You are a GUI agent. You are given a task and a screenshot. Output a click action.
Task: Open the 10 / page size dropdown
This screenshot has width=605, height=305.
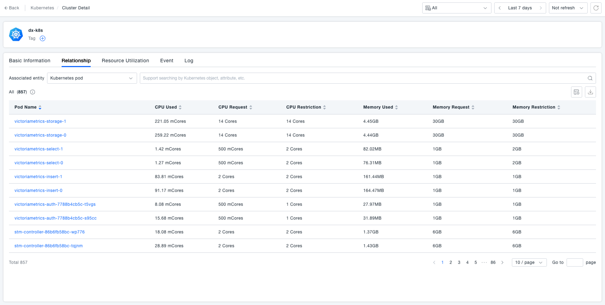(529, 262)
